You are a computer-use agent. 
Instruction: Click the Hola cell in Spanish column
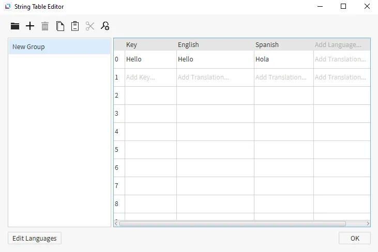[x=283, y=59]
